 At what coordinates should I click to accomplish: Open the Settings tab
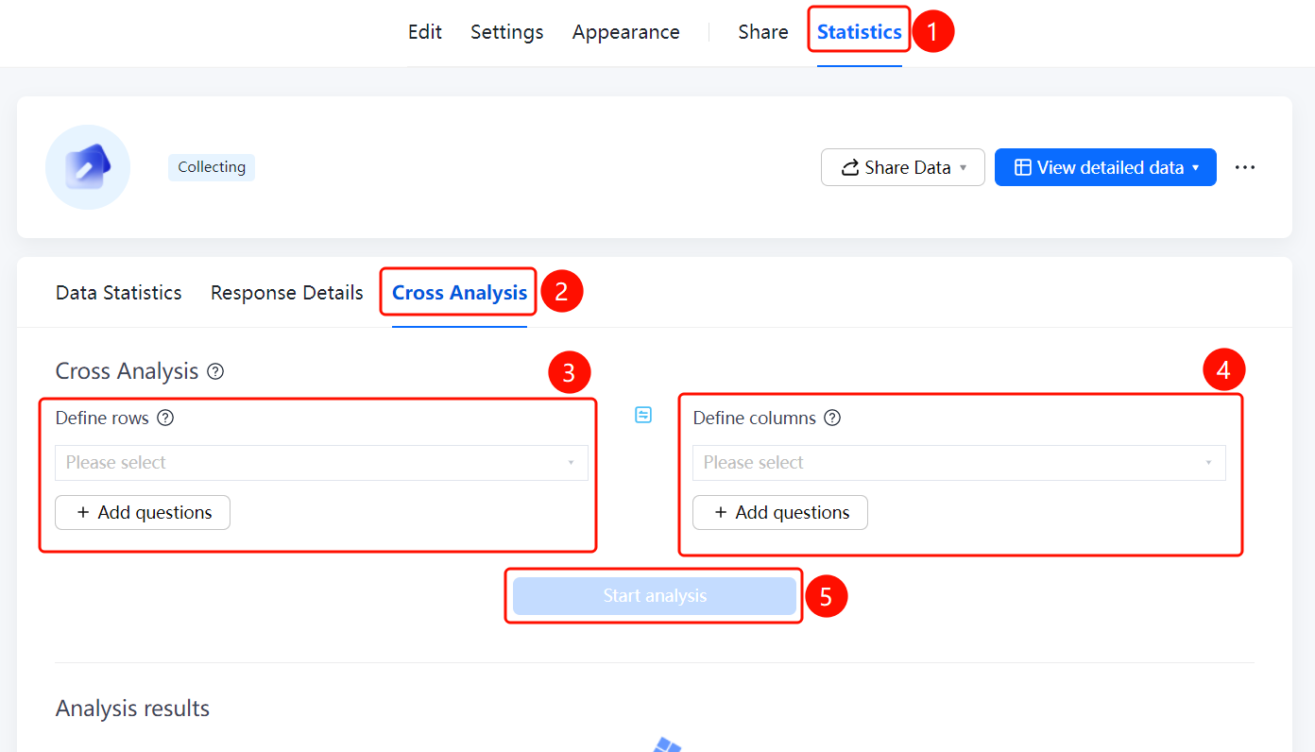[x=507, y=32]
